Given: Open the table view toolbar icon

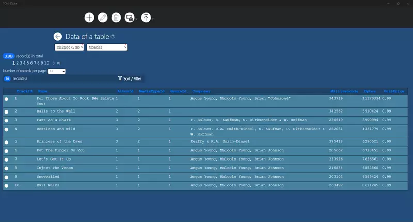Looking at the screenshot, I should pyautogui.click(x=130, y=18).
